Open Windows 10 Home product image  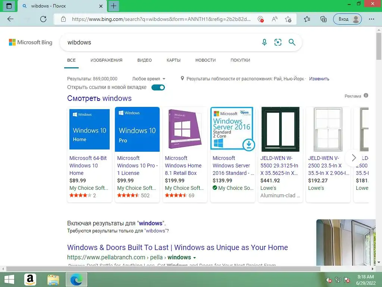(x=90, y=129)
